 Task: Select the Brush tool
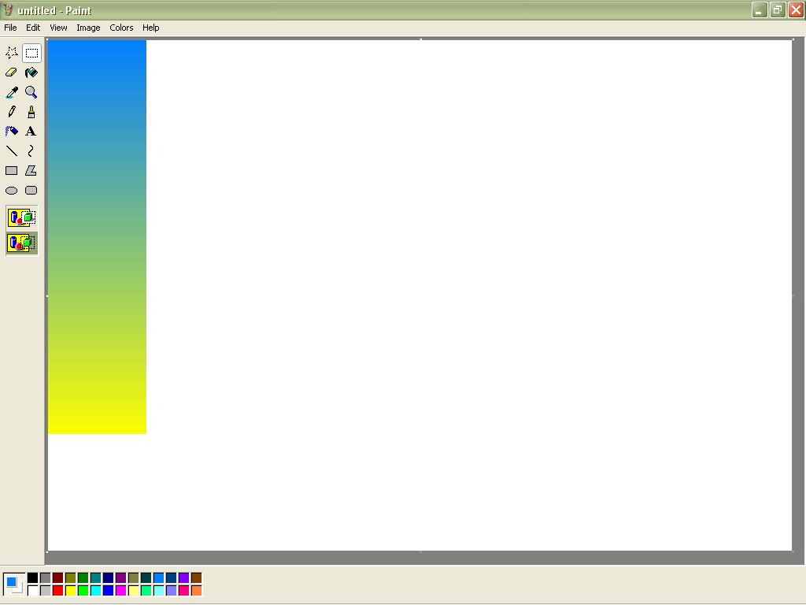(x=31, y=112)
